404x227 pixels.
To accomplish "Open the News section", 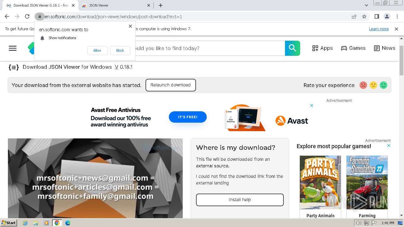I will coord(384,48).
